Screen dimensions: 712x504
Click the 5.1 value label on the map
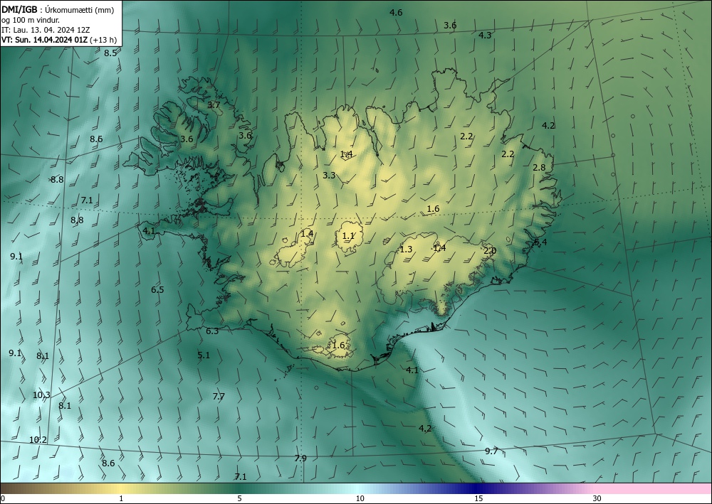point(204,355)
